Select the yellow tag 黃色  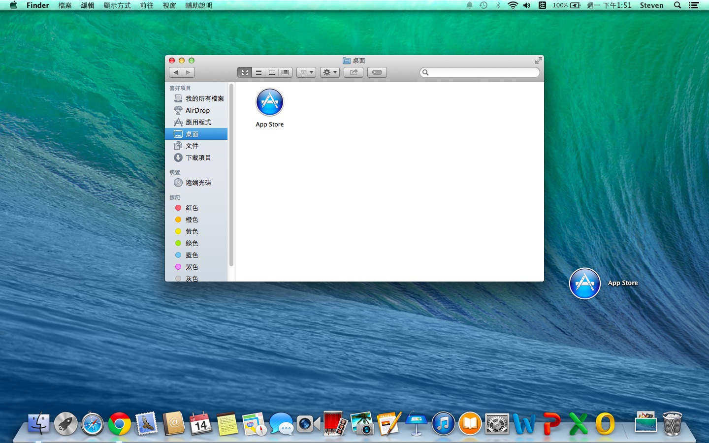point(196,231)
